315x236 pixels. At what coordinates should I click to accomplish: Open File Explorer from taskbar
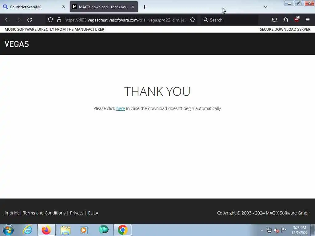click(66, 230)
